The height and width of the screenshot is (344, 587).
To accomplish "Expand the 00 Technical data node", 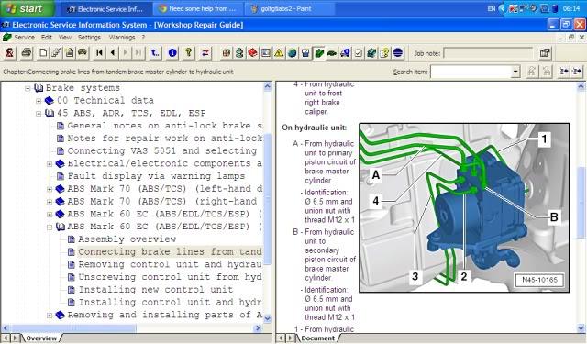I will (x=39, y=101).
